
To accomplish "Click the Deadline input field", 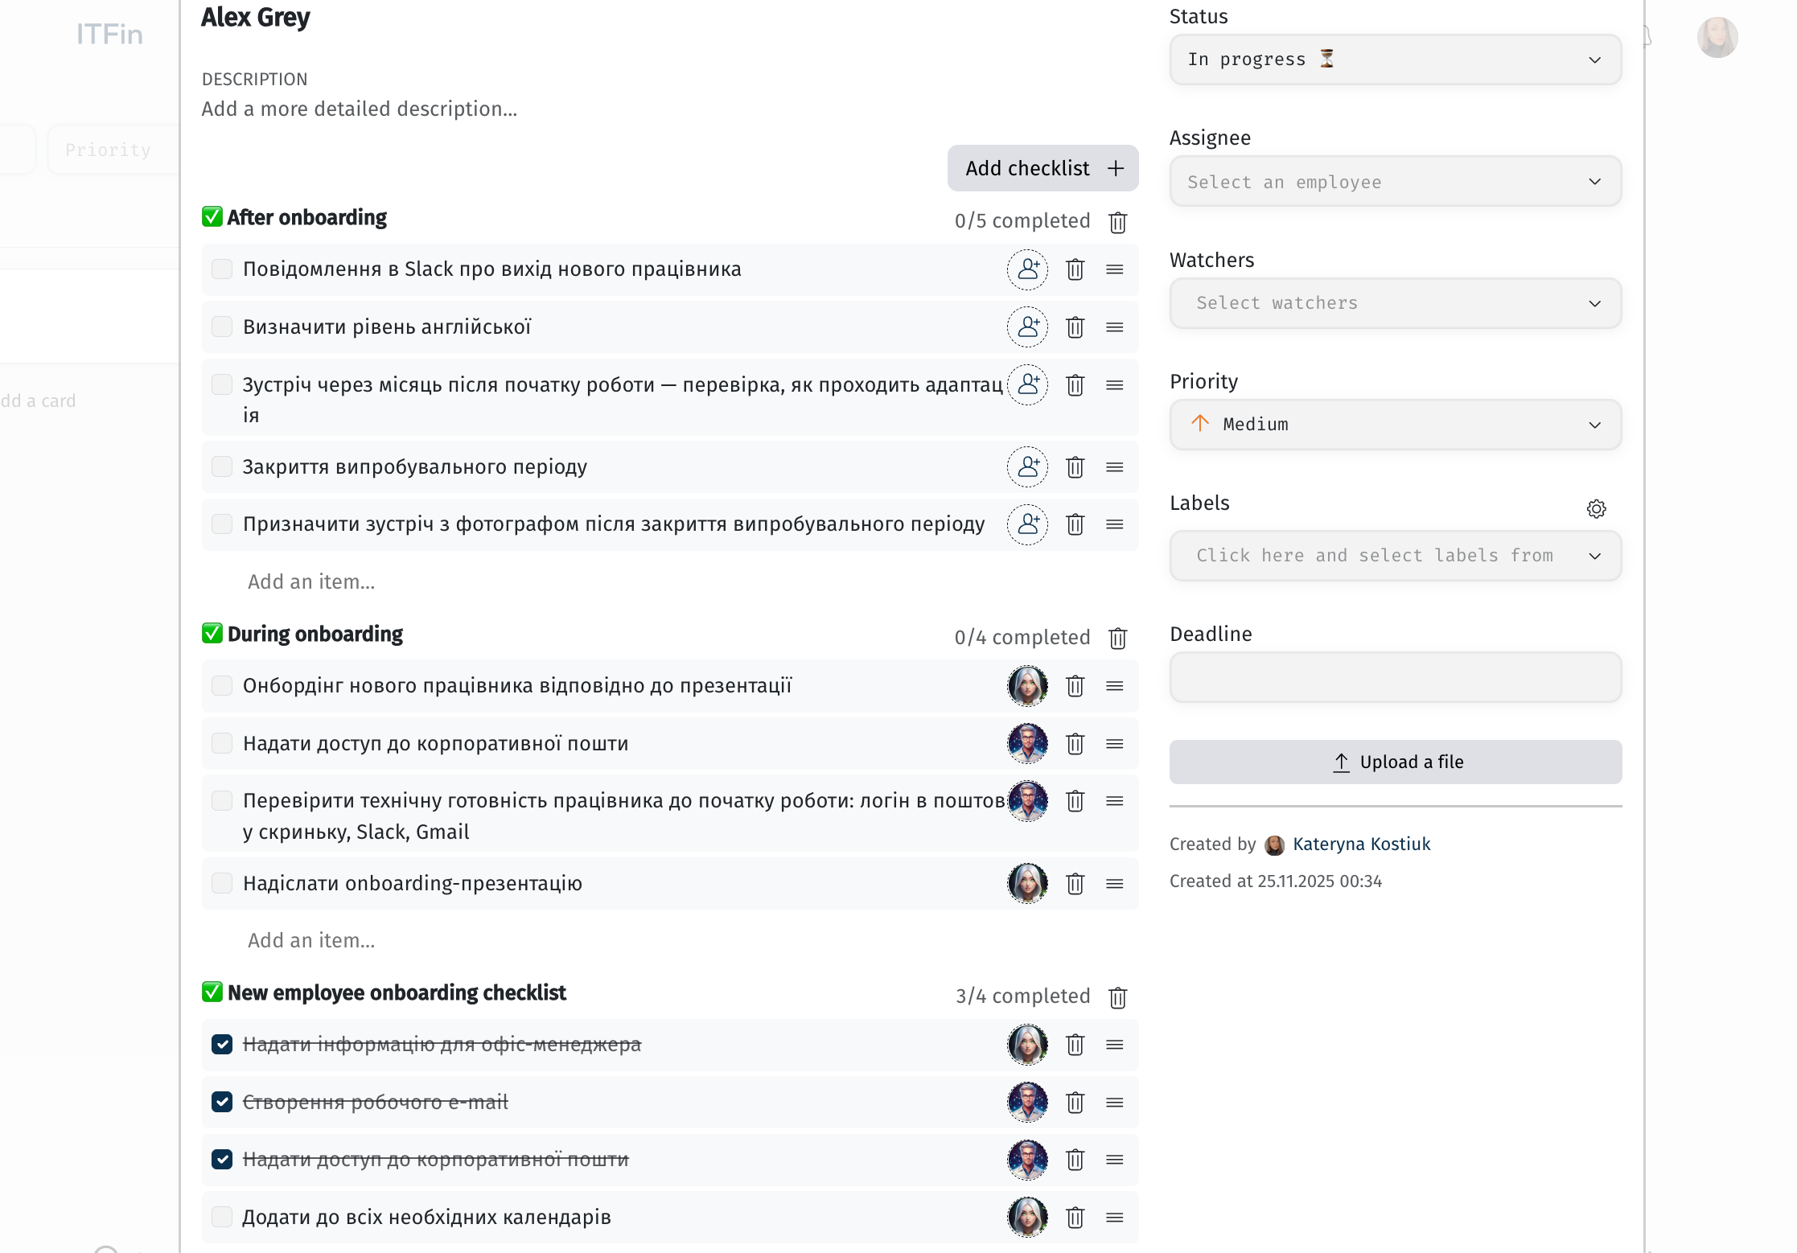I will (1395, 677).
